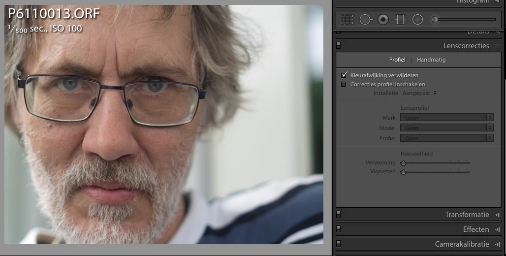
Task: Collapse the Lenscorrecties panel triangle
Action: click(x=497, y=46)
